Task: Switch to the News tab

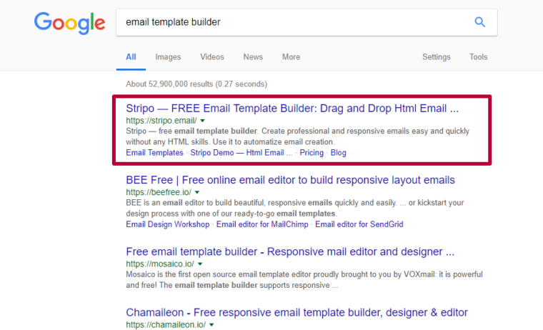Action: [253, 57]
